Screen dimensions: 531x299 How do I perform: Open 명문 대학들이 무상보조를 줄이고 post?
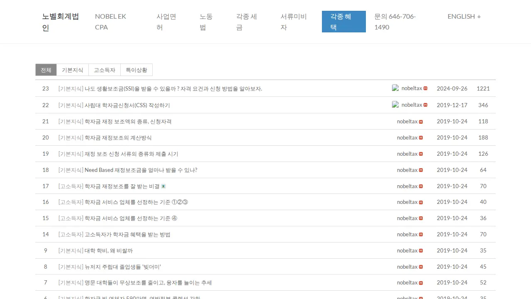(x=148, y=283)
